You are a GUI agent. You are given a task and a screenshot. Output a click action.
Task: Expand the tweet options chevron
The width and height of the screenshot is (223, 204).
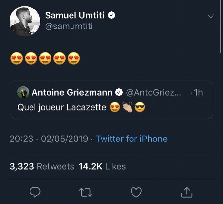pyautogui.click(x=211, y=16)
